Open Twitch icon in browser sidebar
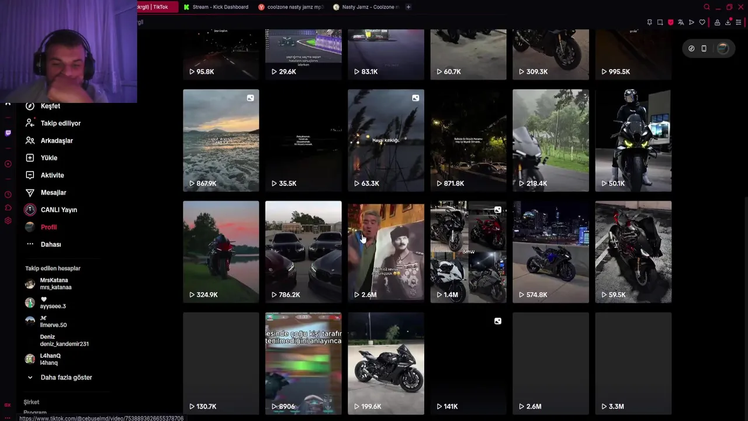Image resolution: width=748 pixels, height=421 pixels. pyautogui.click(x=8, y=133)
